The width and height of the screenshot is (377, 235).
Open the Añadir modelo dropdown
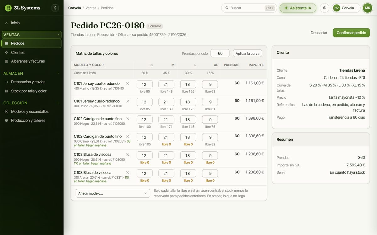pyautogui.click(x=113, y=193)
